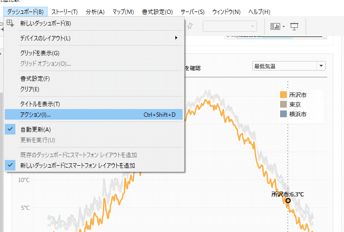Click the 東京 legend label
This screenshot has width=344, height=232.
click(295, 105)
